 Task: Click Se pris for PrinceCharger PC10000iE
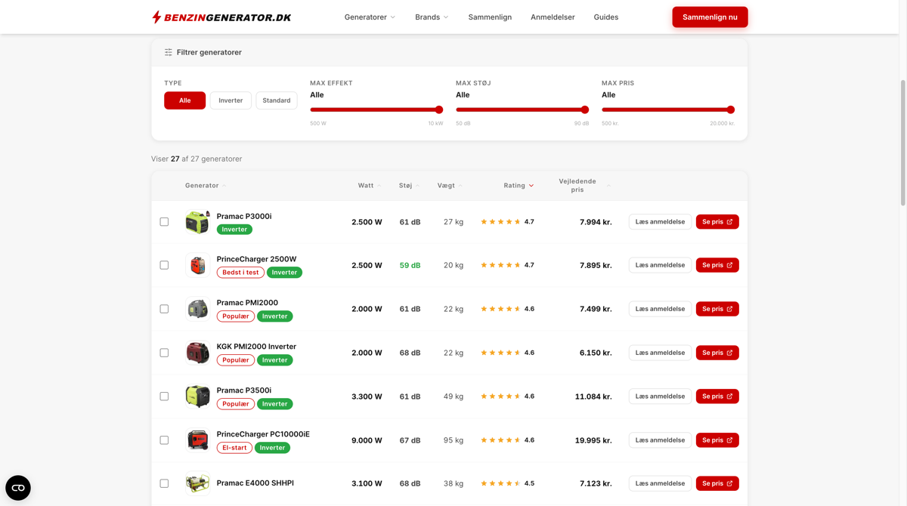click(x=717, y=440)
